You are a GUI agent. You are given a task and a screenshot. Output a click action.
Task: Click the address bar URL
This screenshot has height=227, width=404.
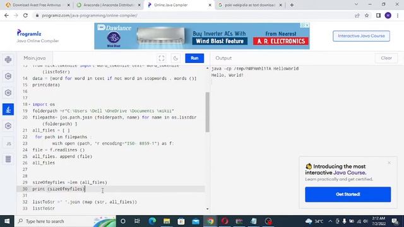tap(90, 15)
